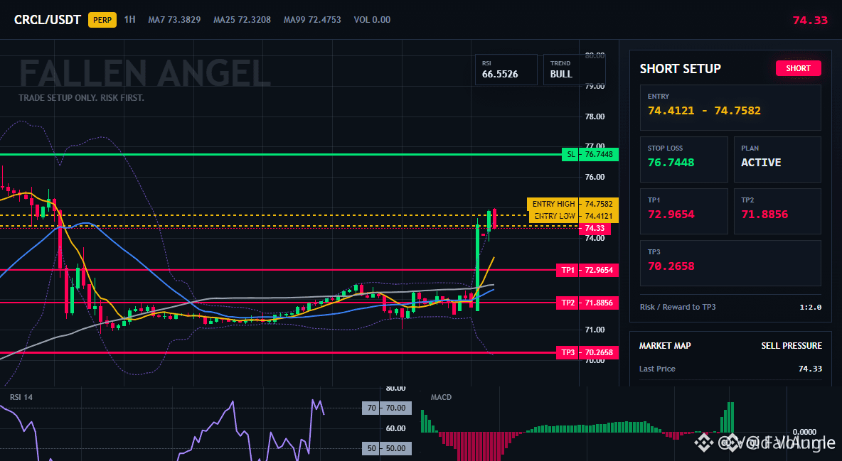Click the TP3 70.2658 card in panel

pyautogui.click(x=730, y=263)
